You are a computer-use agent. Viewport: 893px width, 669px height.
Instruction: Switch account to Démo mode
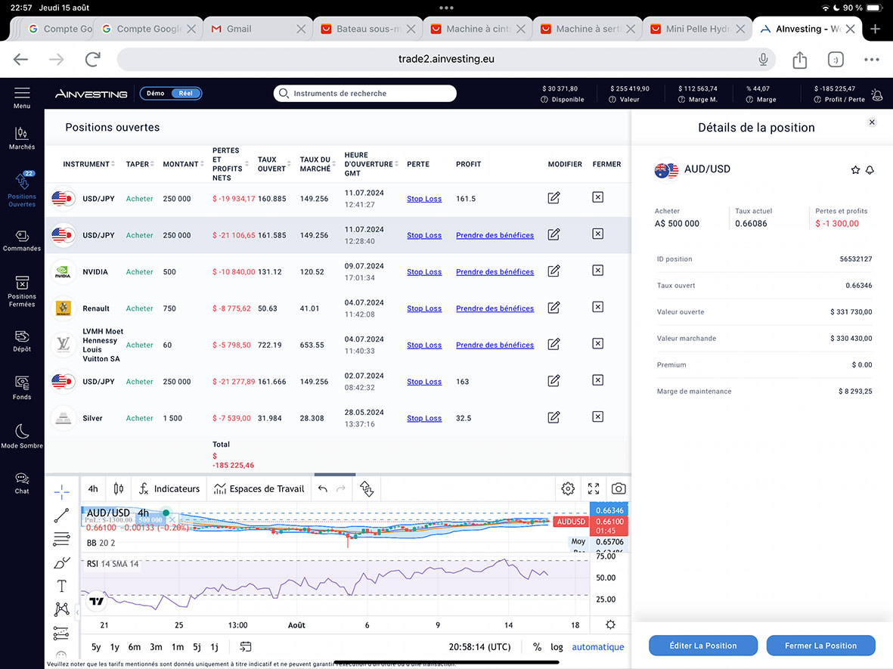(156, 94)
